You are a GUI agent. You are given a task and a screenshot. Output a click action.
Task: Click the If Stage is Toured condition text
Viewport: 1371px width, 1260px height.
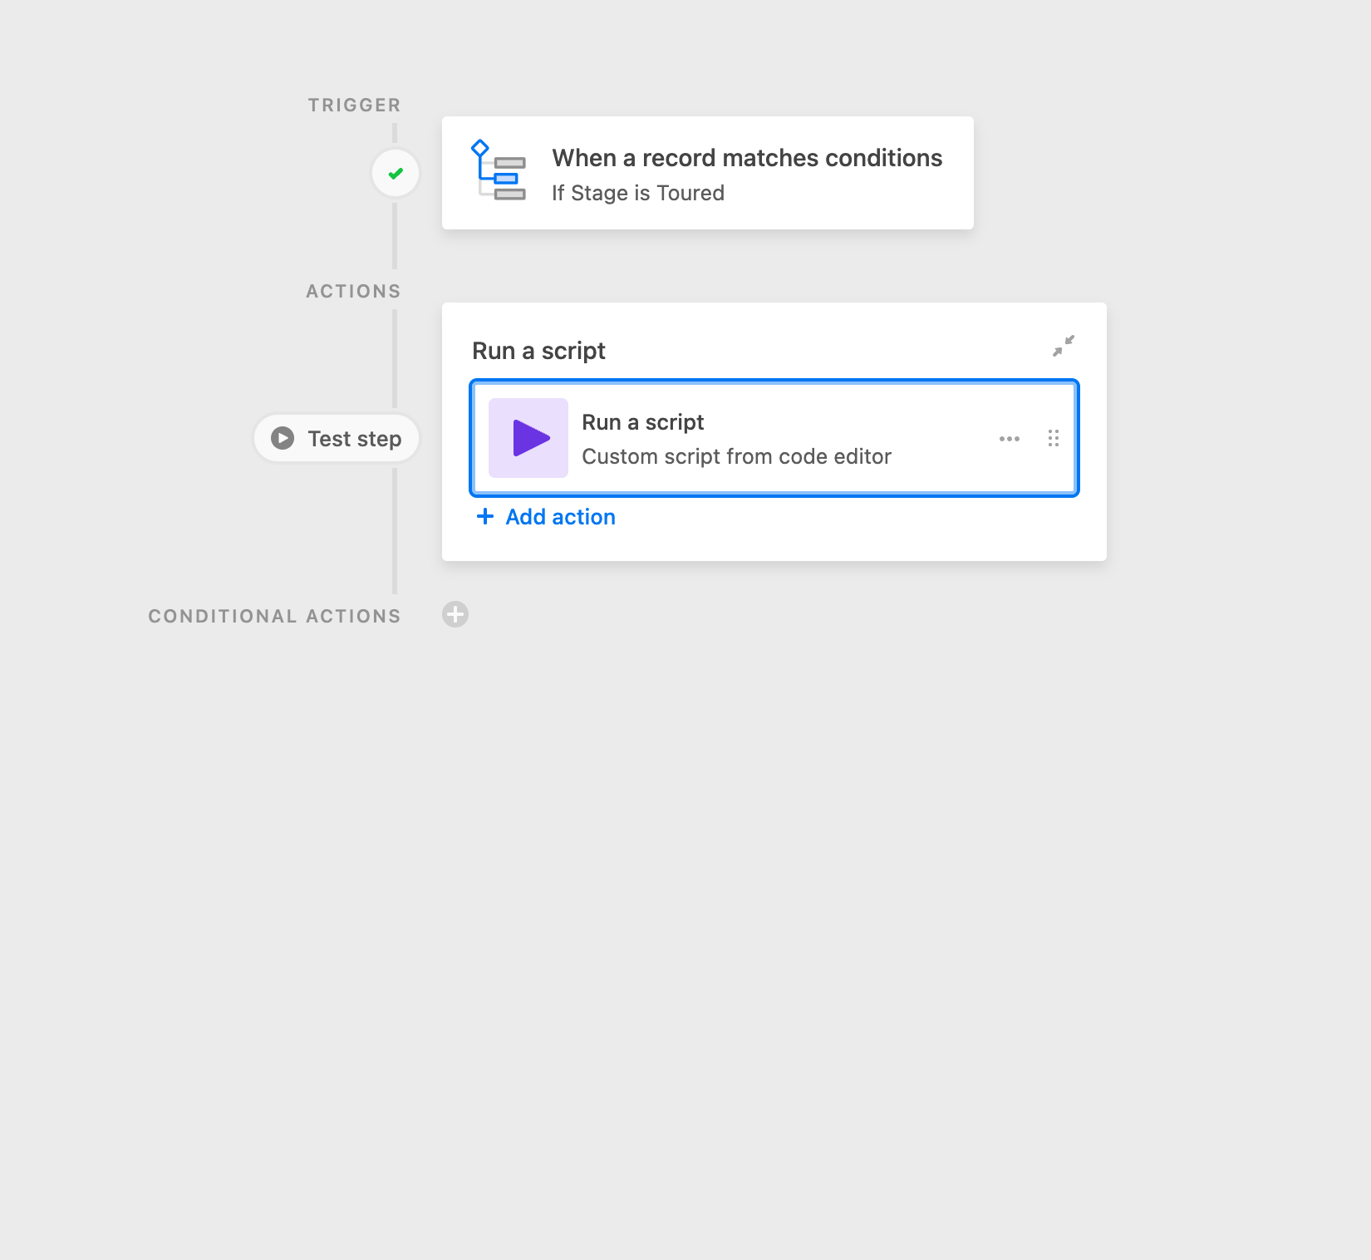(x=637, y=193)
